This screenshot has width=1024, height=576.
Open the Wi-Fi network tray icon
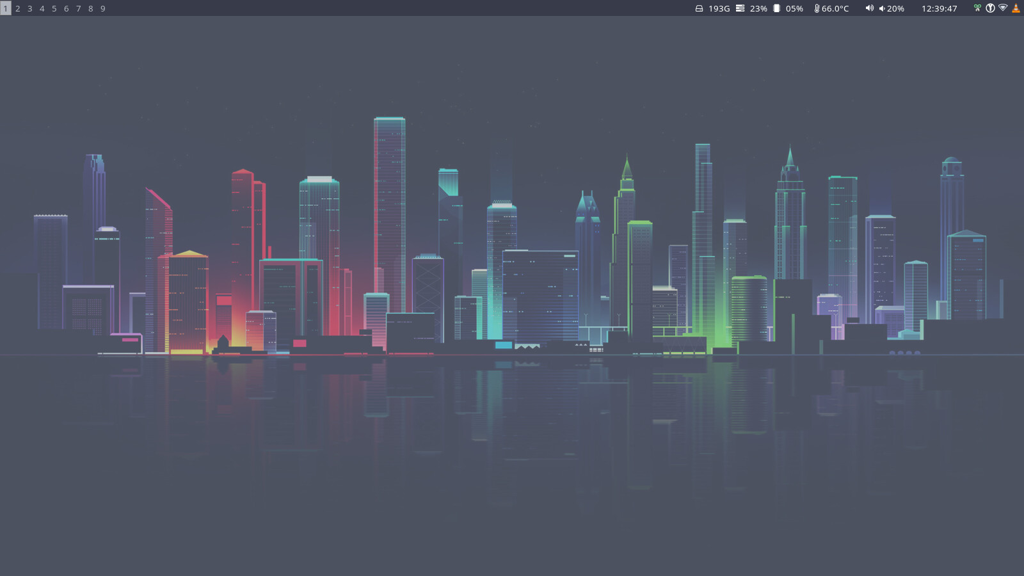point(1003,8)
